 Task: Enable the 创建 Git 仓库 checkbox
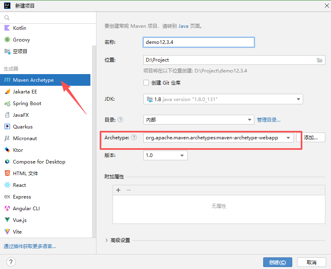(x=147, y=83)
